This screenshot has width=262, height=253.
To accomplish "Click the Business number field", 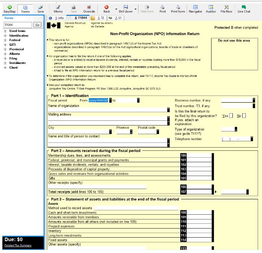I will pyautogui.click(x=237, y=100).
